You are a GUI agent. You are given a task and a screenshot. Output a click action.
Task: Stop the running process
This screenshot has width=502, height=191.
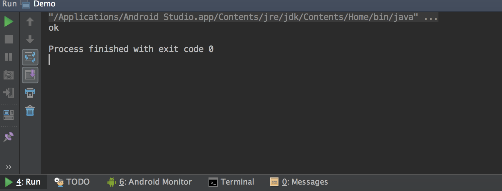point(9,39)
